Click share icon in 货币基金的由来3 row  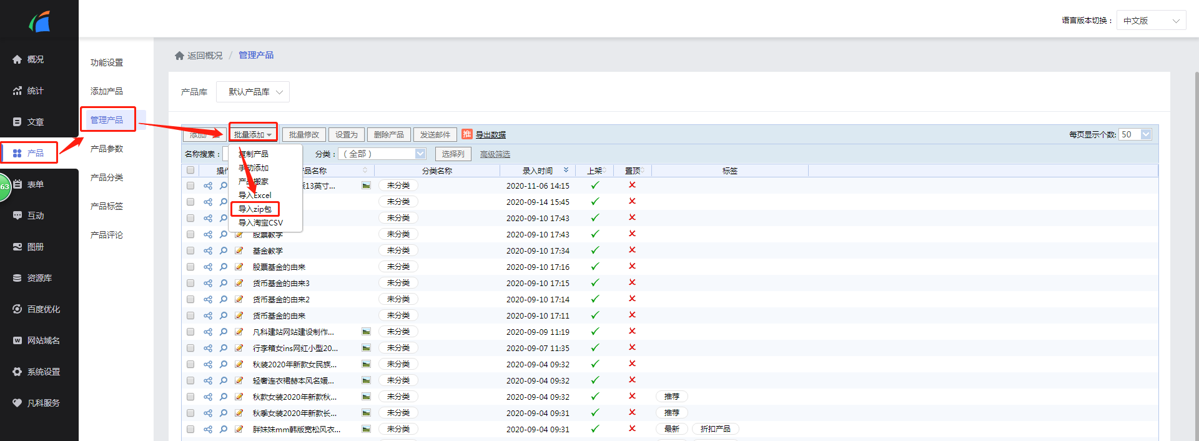208,283
